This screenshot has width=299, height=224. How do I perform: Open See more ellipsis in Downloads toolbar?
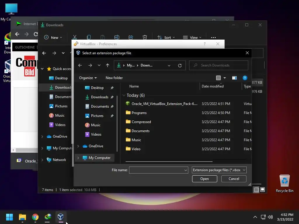(213, 38)
